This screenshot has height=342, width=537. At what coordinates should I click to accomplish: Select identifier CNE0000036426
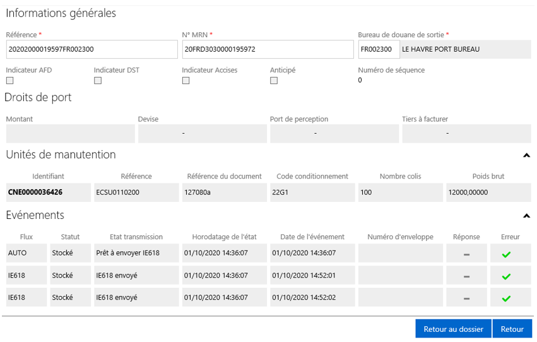point(35,192)
